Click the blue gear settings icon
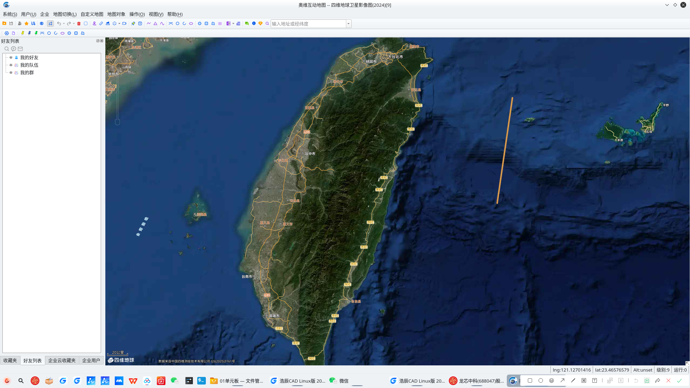 7,33
